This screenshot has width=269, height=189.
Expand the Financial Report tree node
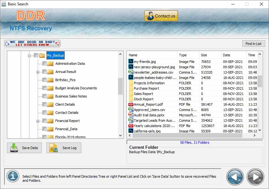point(38,121)
